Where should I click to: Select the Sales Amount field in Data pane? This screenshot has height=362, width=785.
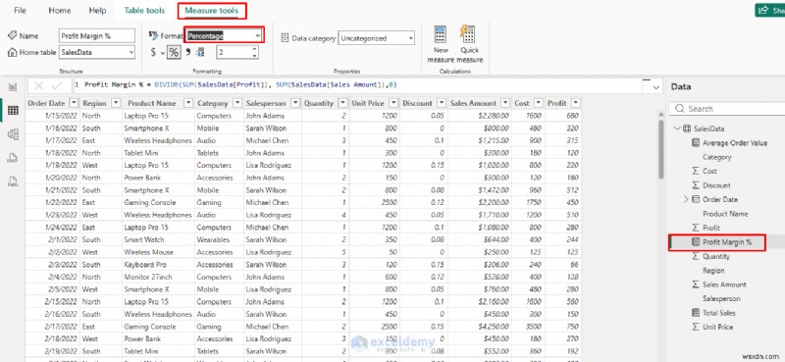[724, 284]
